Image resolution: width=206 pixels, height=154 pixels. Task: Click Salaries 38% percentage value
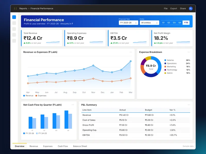[188, 60]
